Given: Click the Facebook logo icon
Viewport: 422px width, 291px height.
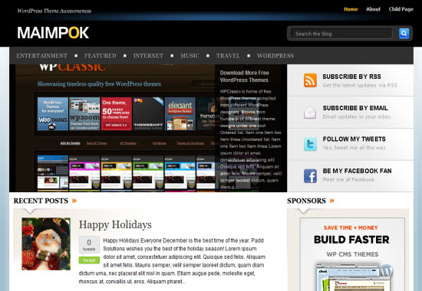Looking at the screenshot, I should [x=310, y=175].
